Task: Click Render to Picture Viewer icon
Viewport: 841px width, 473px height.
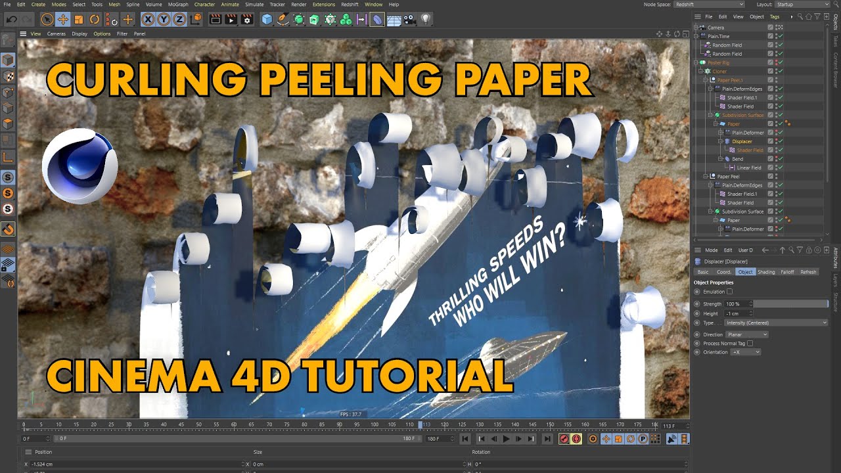Action: tap(231, 20)
